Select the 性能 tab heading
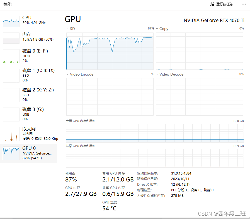The width and height of the screenshot is (250, 219). (7, 4)
